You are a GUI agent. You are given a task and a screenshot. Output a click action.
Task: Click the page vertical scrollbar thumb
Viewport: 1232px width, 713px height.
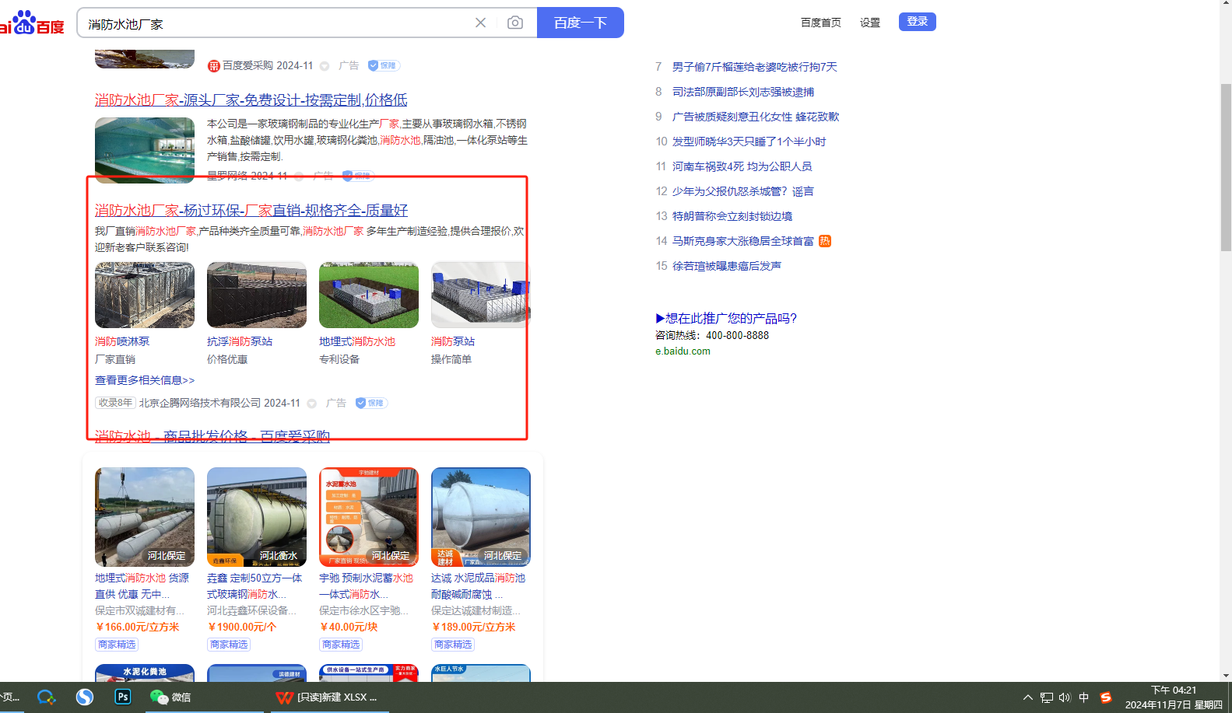coord(1226,167)
